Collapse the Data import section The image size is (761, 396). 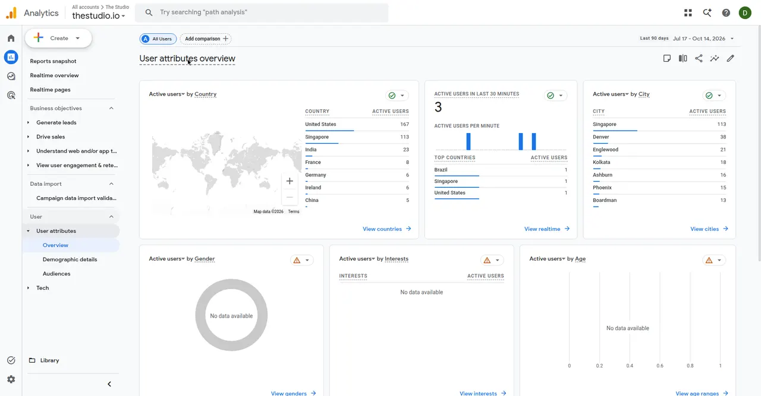[111, 183]
